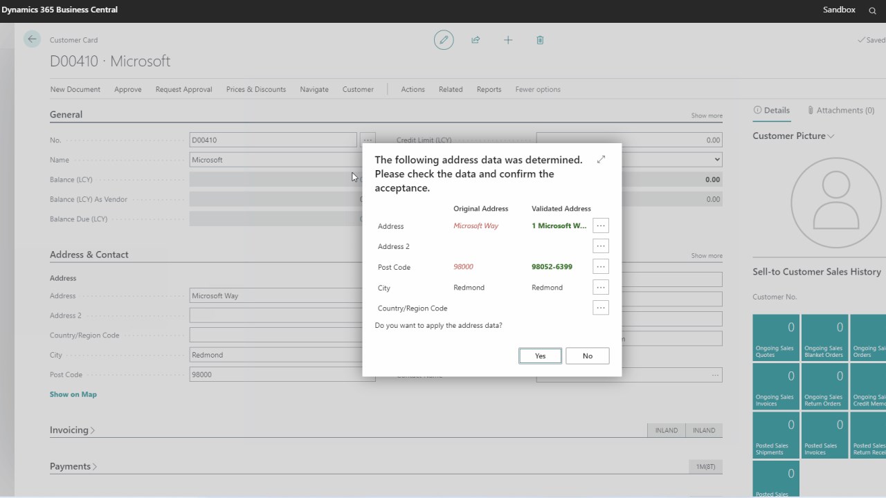Screen dimensions: 886x498
Task: Click Show more in Address & Contact
Action: tap(707, 256)
